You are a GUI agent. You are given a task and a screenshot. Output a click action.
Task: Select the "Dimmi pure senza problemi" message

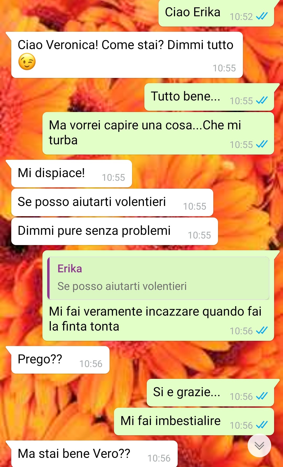point(115,231)
